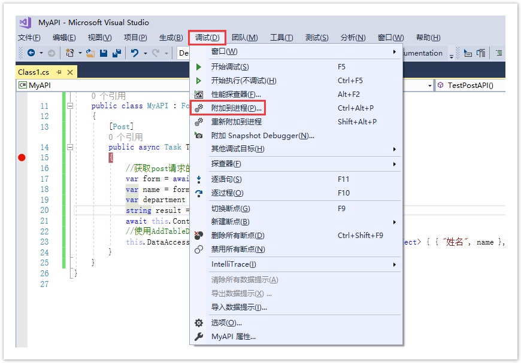Select 附加到进程(P)... from the menu
Viewport: 521px width, 363px height.
(x=237, y=108)
